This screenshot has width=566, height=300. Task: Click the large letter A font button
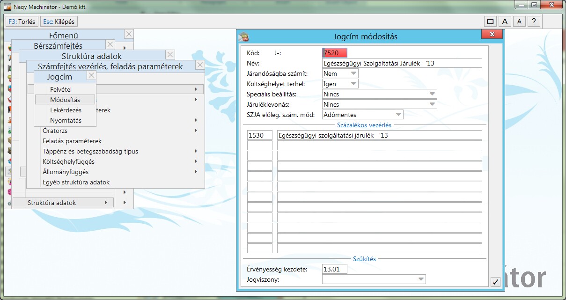505,21
